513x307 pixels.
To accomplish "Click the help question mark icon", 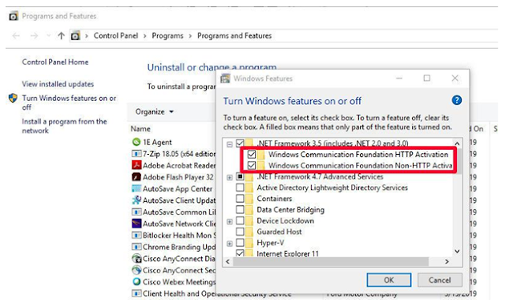I will point(456,100).
